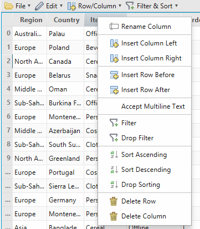The width and height of the screenshot is (200, 229).
Task: Click the Portugal cell
Action: click(65, 172)
